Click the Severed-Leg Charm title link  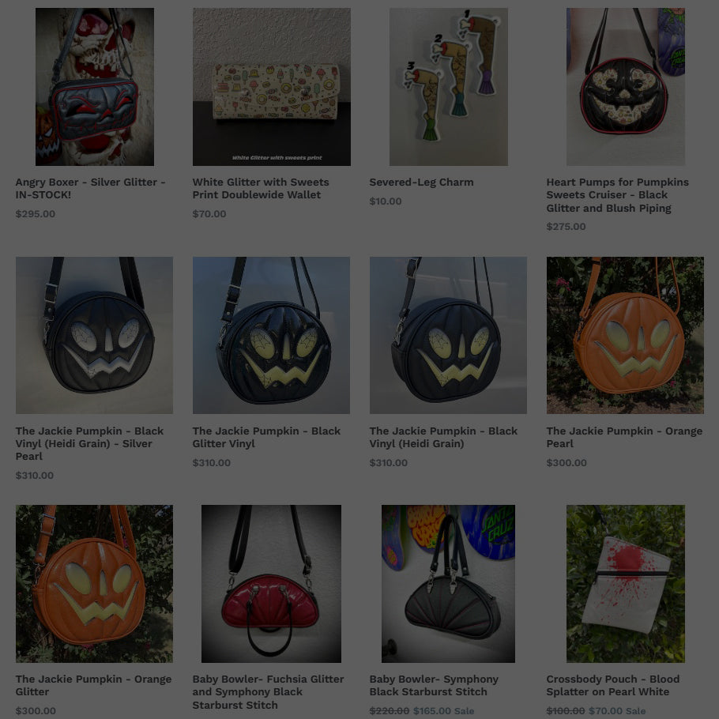[421, 182]
